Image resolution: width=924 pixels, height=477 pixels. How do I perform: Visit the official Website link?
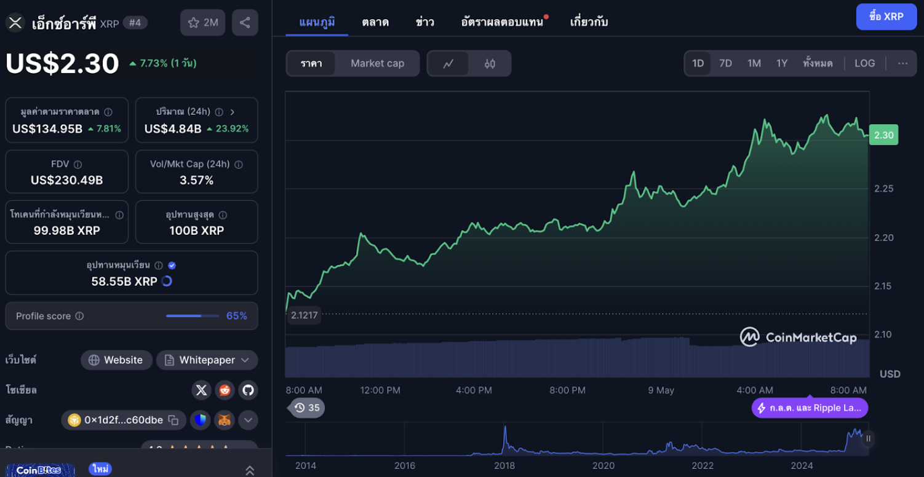(x=116, y=360)
